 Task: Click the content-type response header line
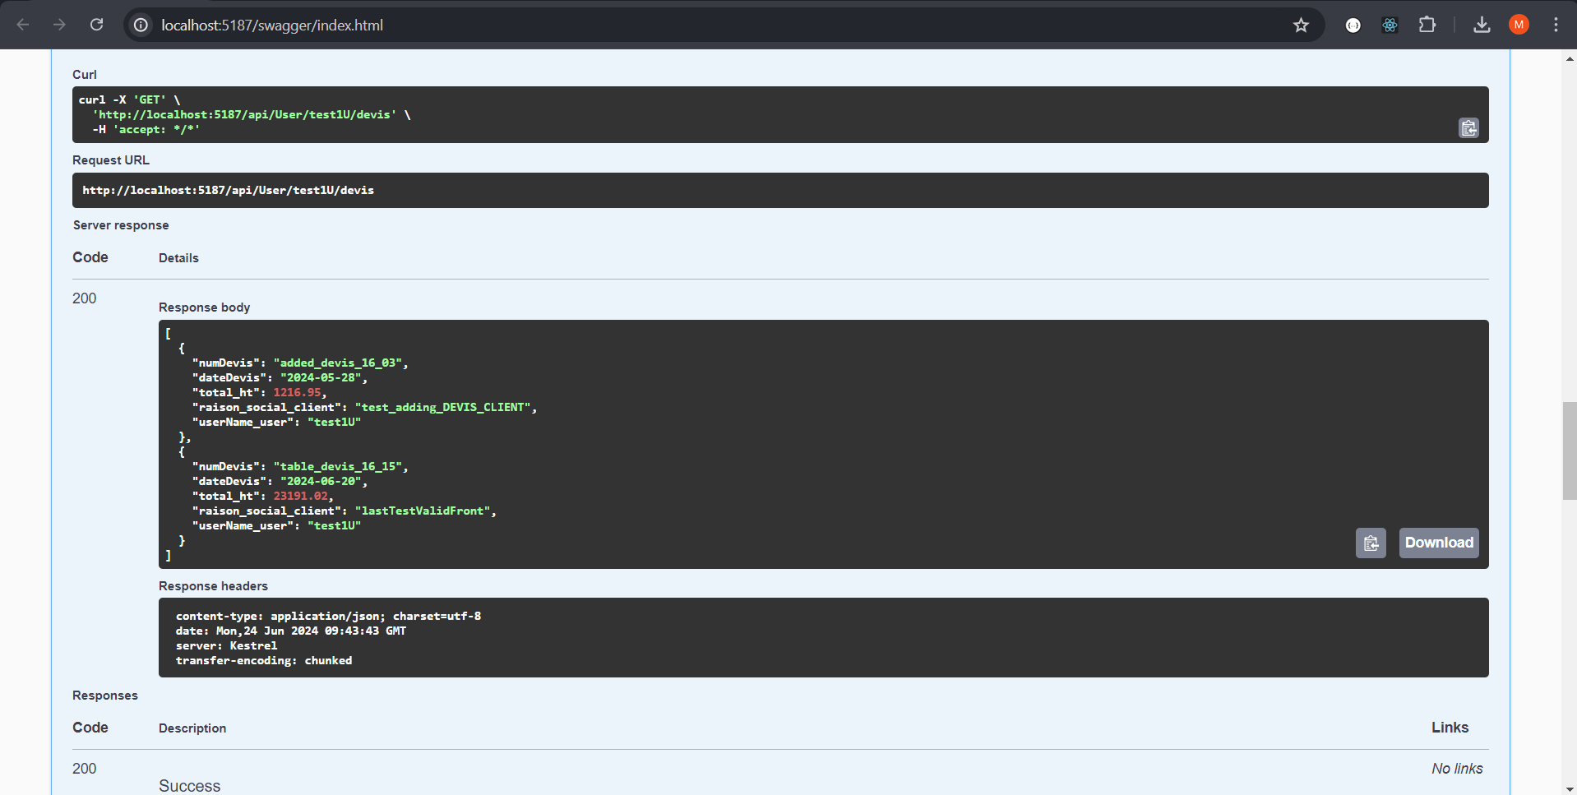click(328, 616)
